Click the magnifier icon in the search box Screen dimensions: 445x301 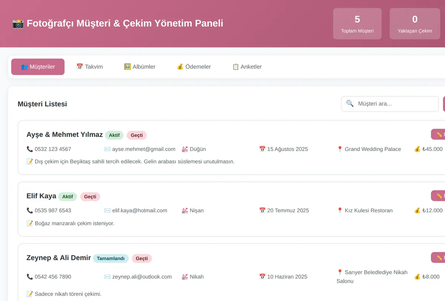click(x=350, y=104)
